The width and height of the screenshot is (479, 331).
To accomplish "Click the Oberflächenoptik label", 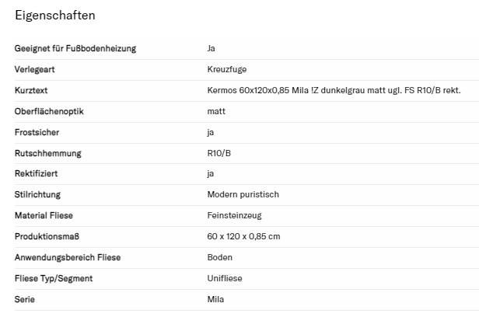I will click(x=49, y=111).
